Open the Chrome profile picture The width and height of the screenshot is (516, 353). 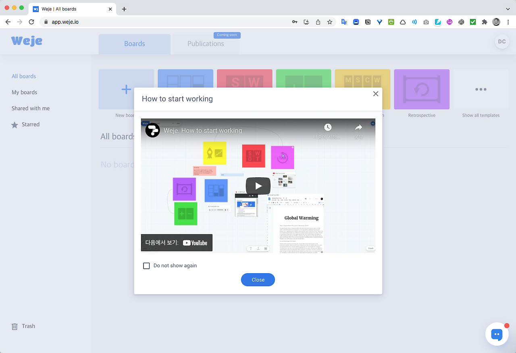coord(496,22)
